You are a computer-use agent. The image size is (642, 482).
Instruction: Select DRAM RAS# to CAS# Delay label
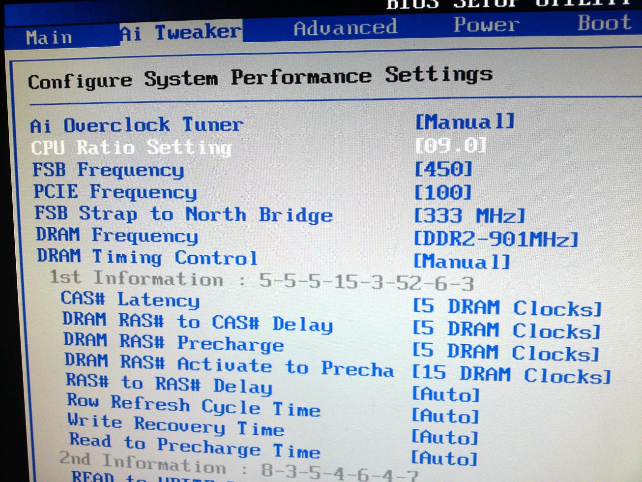[x=198, y=322]
